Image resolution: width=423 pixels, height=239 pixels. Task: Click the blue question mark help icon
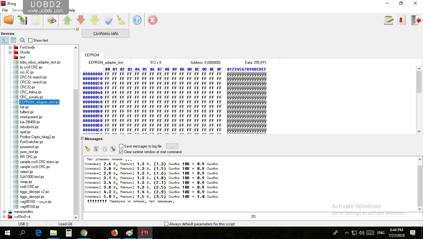[137, 21]
